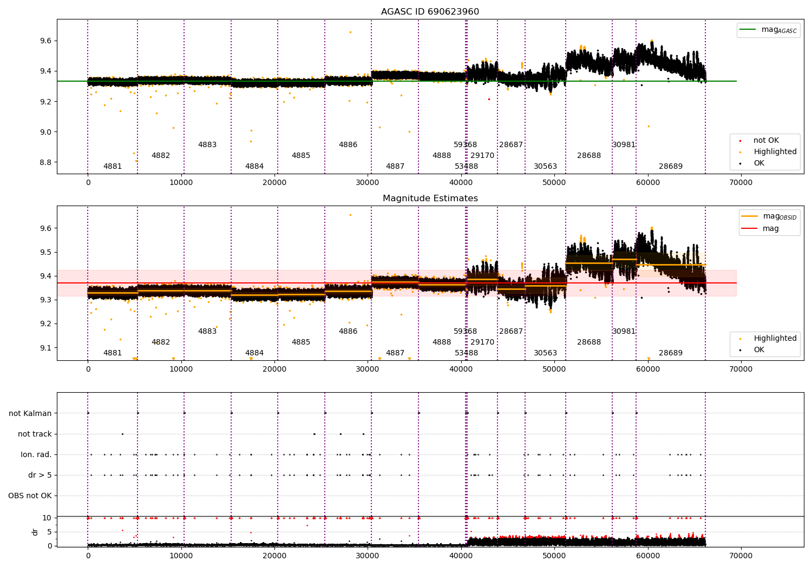Image resolution: width=812 pixels, height=568 pixels.
Task: Click the 30000 x-tick under the Magnitude Estimates plot
Action: (368, 369)
